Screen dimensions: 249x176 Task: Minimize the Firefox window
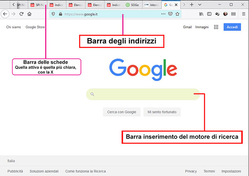click(220, 5)
